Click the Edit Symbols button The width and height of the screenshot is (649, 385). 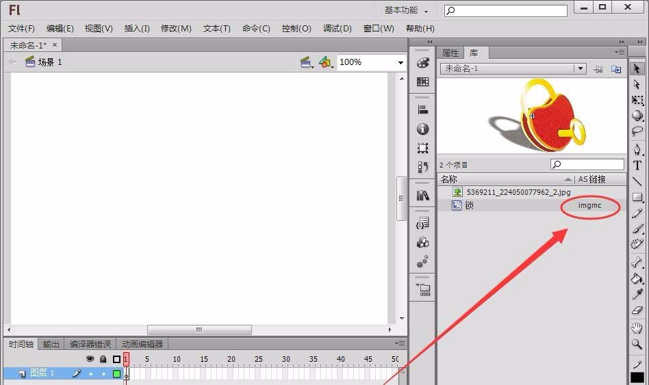(326, 62)
